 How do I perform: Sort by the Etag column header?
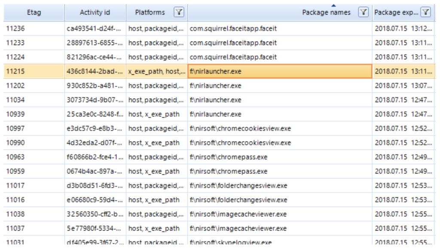pos(34,12)
